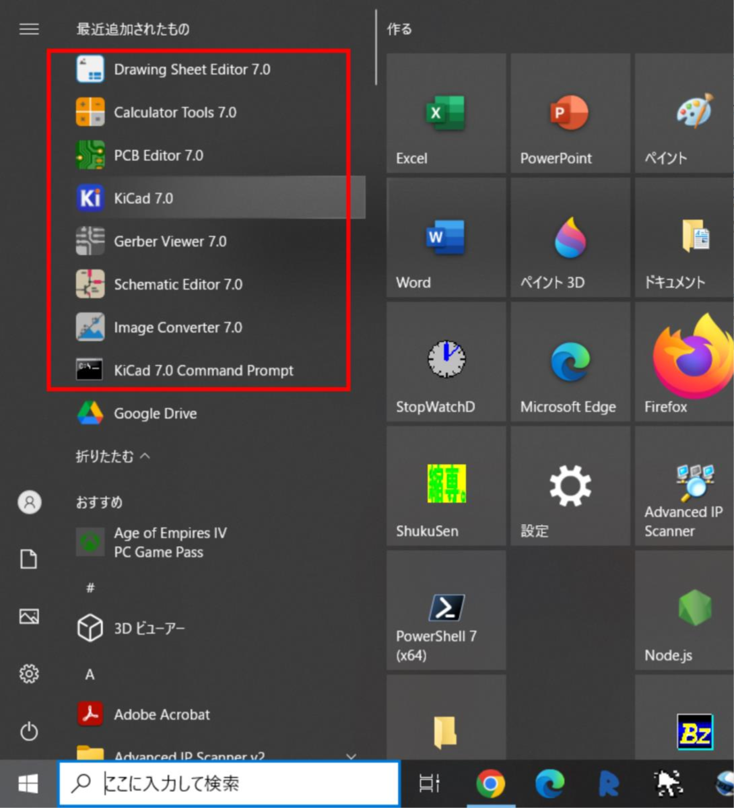
Task: Launch the StopWatchD tile
Action: click(x=446, y=362)
